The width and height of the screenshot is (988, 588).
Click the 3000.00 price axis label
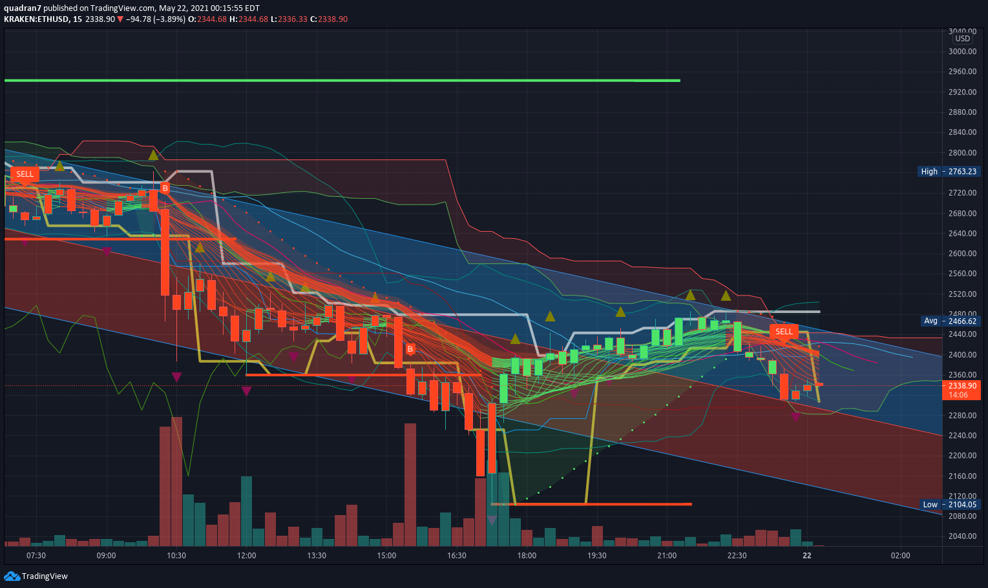pos(962,52)
